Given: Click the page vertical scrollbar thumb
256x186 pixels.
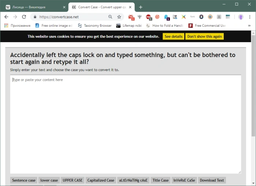Looking at the screenshot, I should [253, 86].
